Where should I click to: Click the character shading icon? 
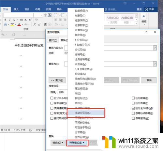[x=45, y=24]
